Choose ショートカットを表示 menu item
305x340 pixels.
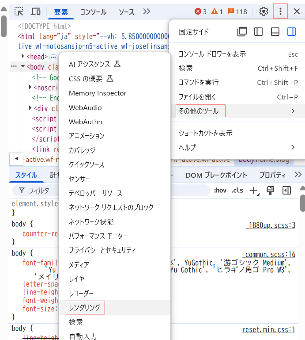coord(238,133)
